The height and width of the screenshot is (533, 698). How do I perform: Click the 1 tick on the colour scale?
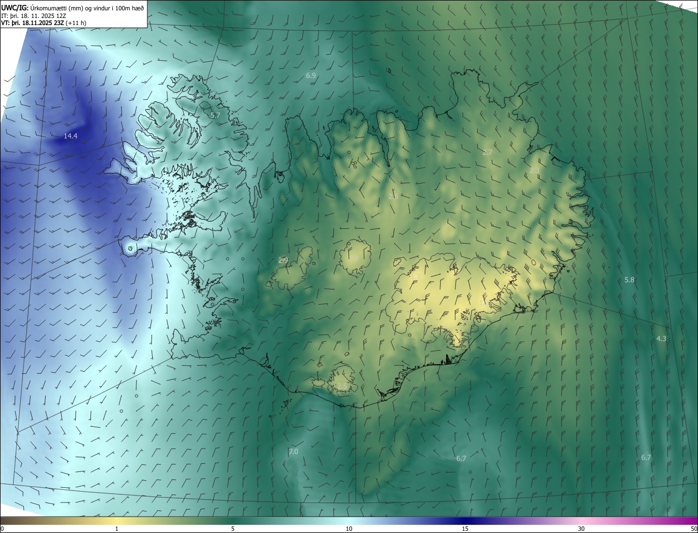117,529
